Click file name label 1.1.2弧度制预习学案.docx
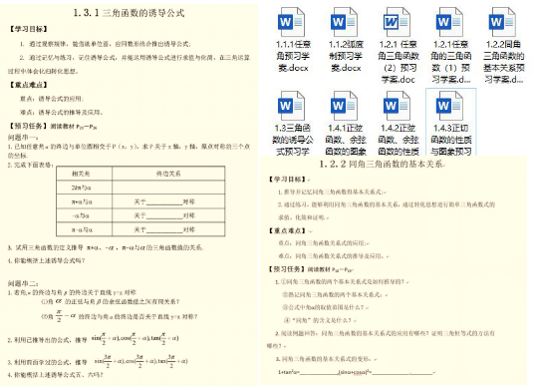Image resolution: width=535 pixels, height=387 pixels. pos(346,56)
